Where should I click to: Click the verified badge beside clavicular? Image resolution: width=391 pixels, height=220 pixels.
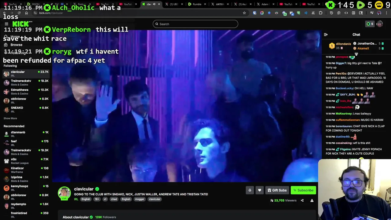tap(97, 189)
